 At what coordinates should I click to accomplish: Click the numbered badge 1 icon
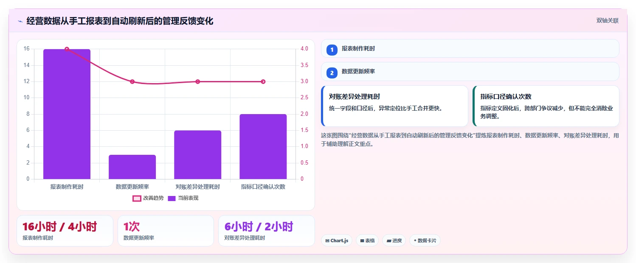332,50
